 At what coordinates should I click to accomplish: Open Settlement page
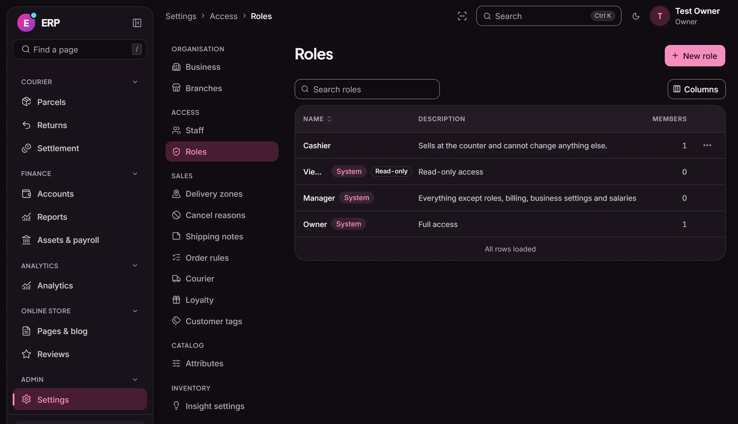[80, 148]
